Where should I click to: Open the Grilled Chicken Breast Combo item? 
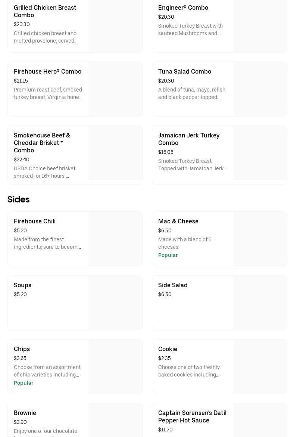(45, 11)
